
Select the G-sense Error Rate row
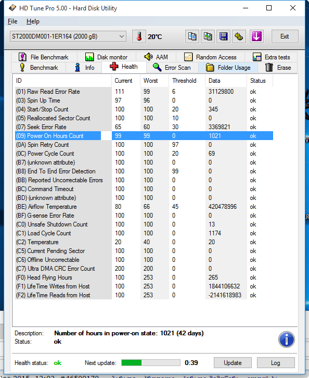[x=144, y=216]
